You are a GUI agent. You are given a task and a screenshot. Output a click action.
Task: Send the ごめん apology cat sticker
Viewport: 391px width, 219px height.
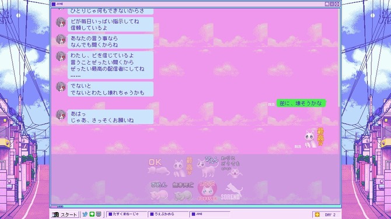point(159,192)
